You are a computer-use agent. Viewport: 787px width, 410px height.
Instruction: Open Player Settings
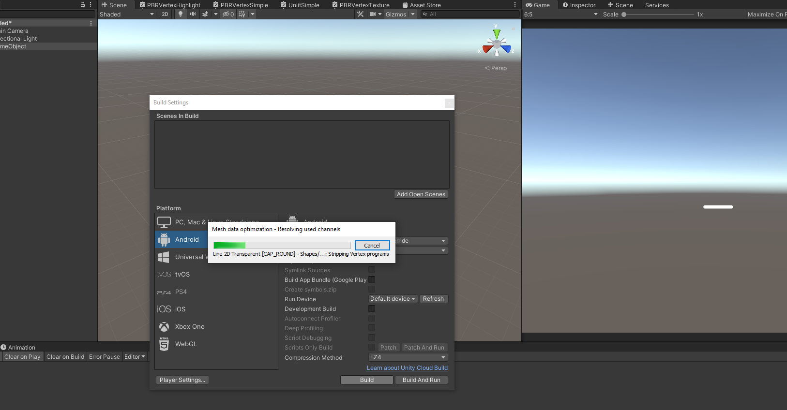(182, 380)
